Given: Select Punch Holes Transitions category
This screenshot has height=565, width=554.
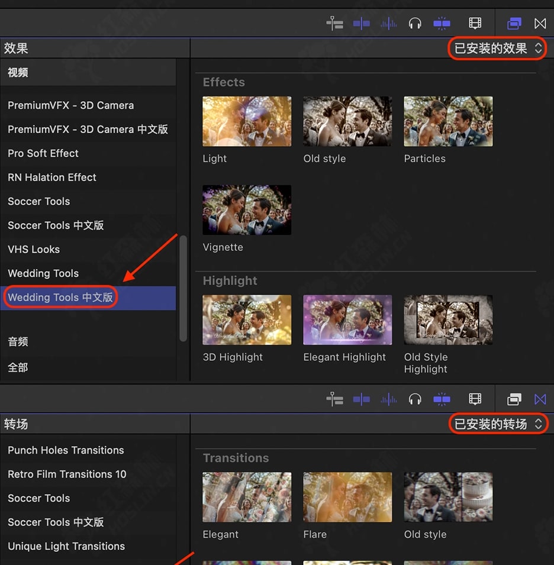Looking at the screenshot, I should click(x=88, y=450).
